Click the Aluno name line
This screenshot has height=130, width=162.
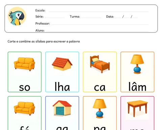click(x=97, y=31)
